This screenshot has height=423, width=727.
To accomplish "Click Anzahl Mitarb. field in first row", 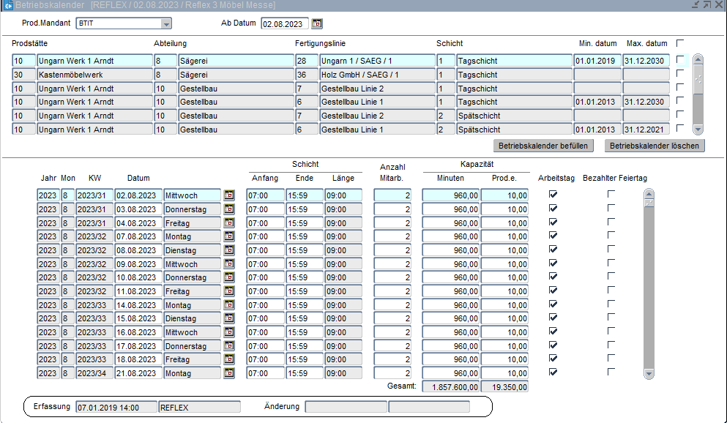I will pos(393,195).
